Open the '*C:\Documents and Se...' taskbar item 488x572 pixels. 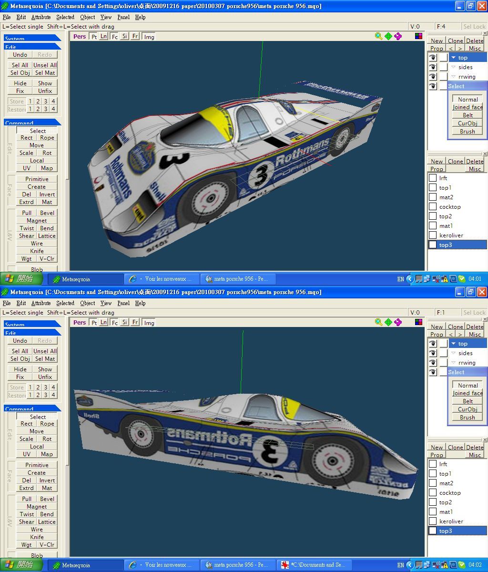[x=314, y=565]
